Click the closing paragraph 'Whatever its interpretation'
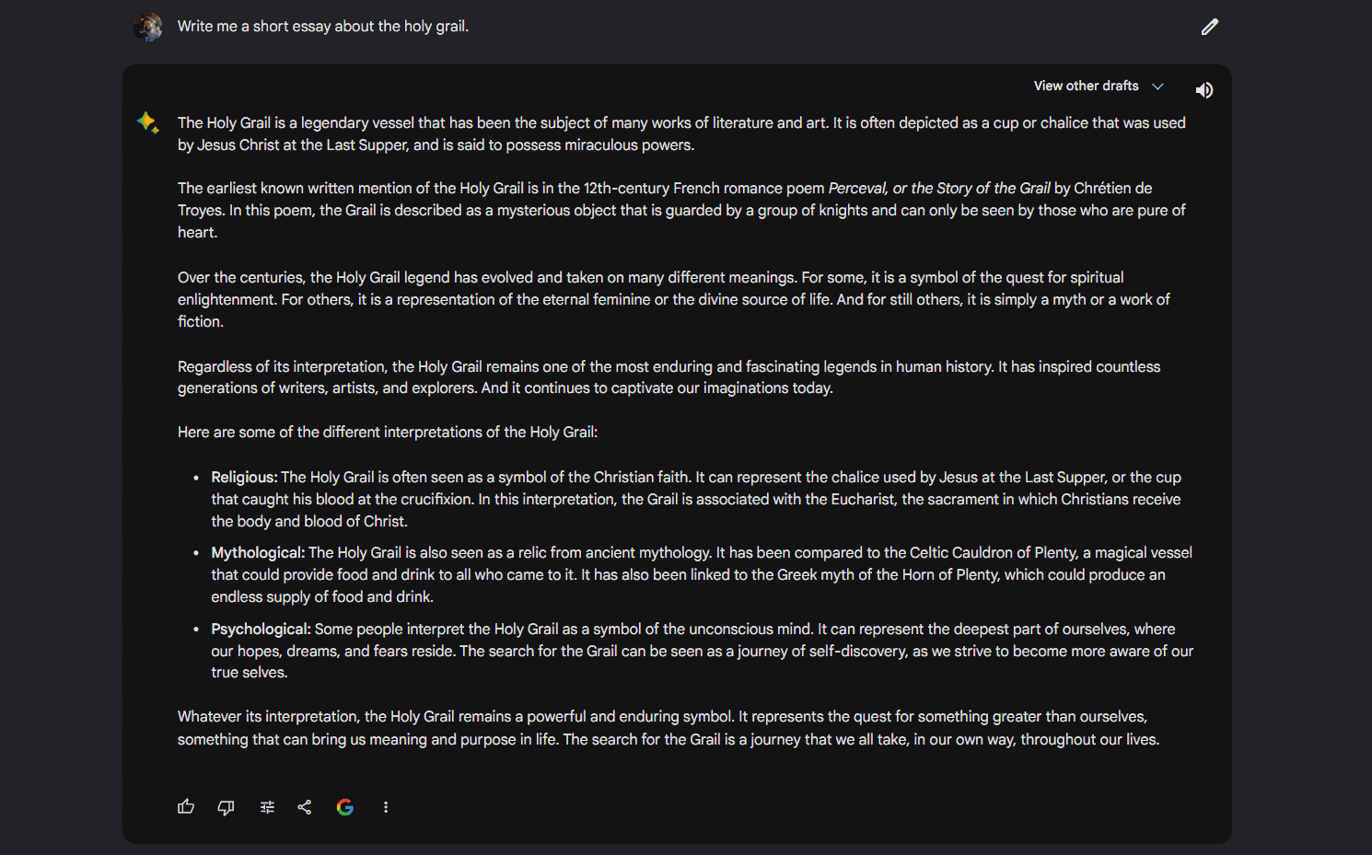Viewport: 1372px width, 855px height. [x=669, y=728]
